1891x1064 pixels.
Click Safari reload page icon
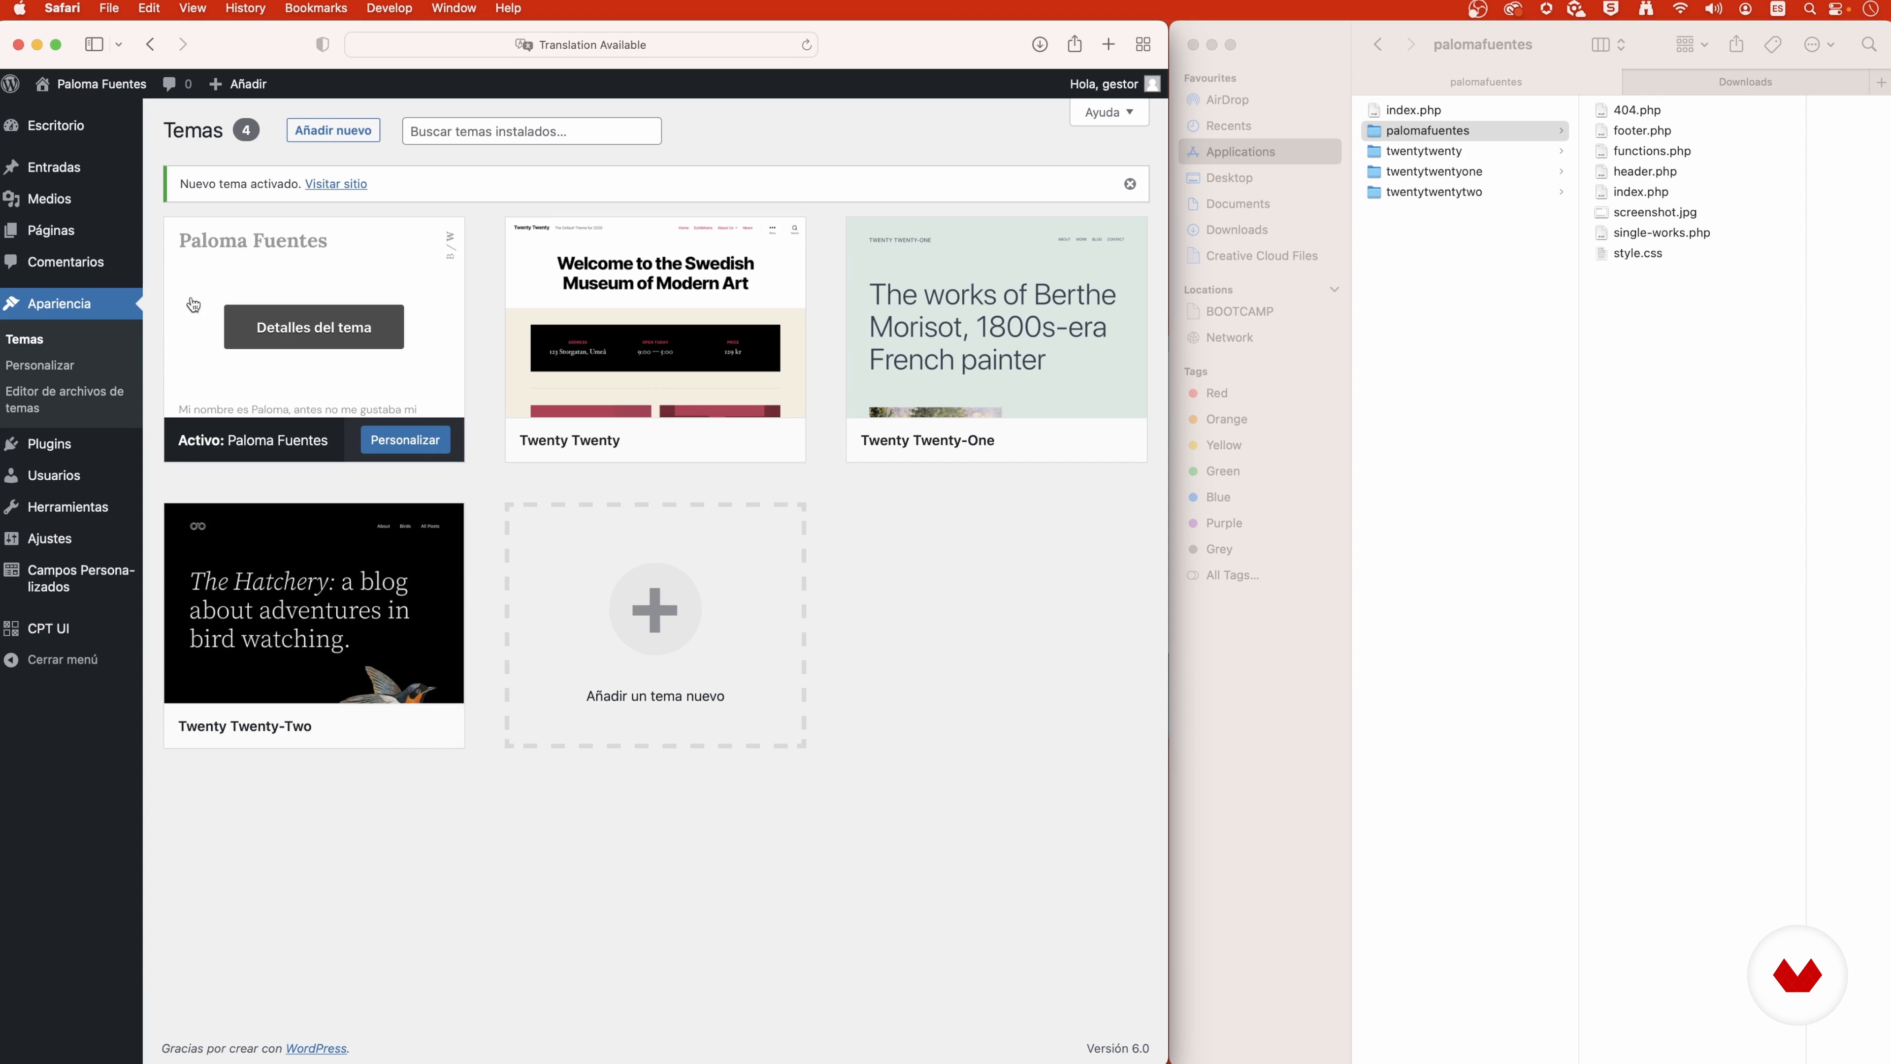tap(806, 45)
